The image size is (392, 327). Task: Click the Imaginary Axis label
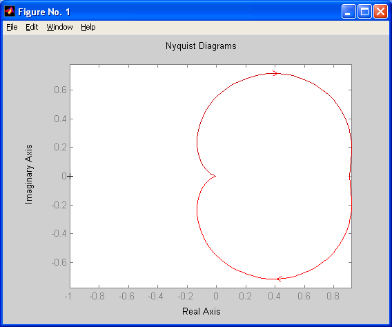tap(29, 175)
